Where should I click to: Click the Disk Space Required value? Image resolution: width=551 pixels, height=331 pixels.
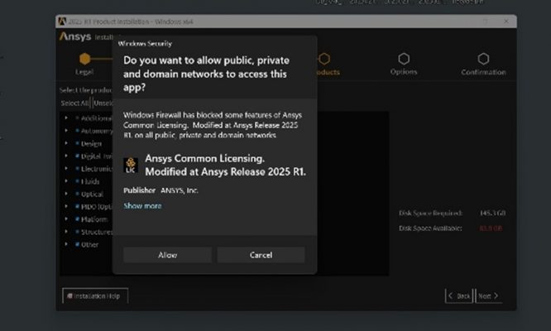pyautogui.click(x=492, y=213)
